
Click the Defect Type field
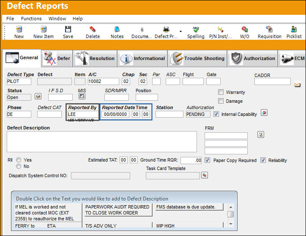tap(19, 81)
